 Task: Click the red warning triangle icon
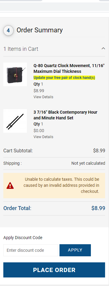click(x=10, y=186)
